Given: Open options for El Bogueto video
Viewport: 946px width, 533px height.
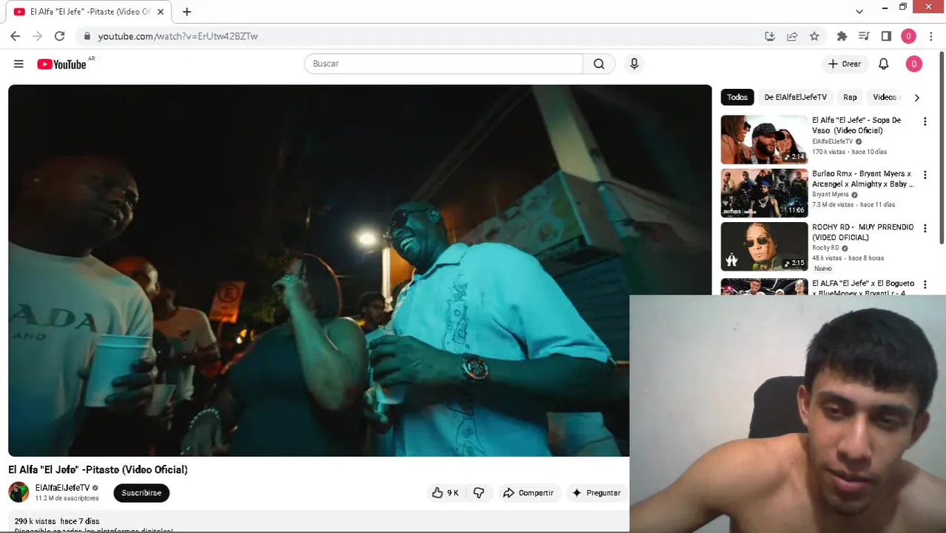Looking at the screenshot, I should pyautogui.click(x=925, y=285).
